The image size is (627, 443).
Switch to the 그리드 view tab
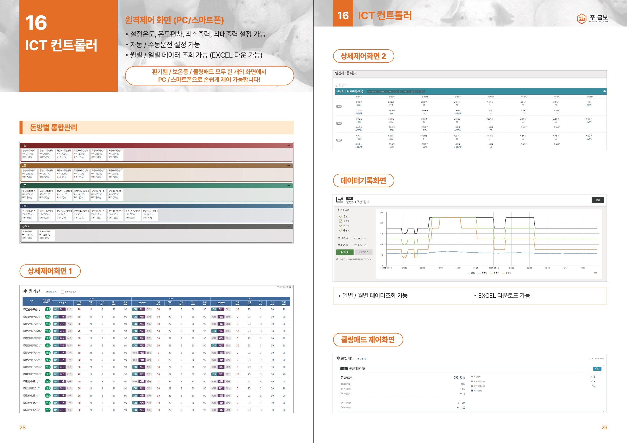click(363, 252)
